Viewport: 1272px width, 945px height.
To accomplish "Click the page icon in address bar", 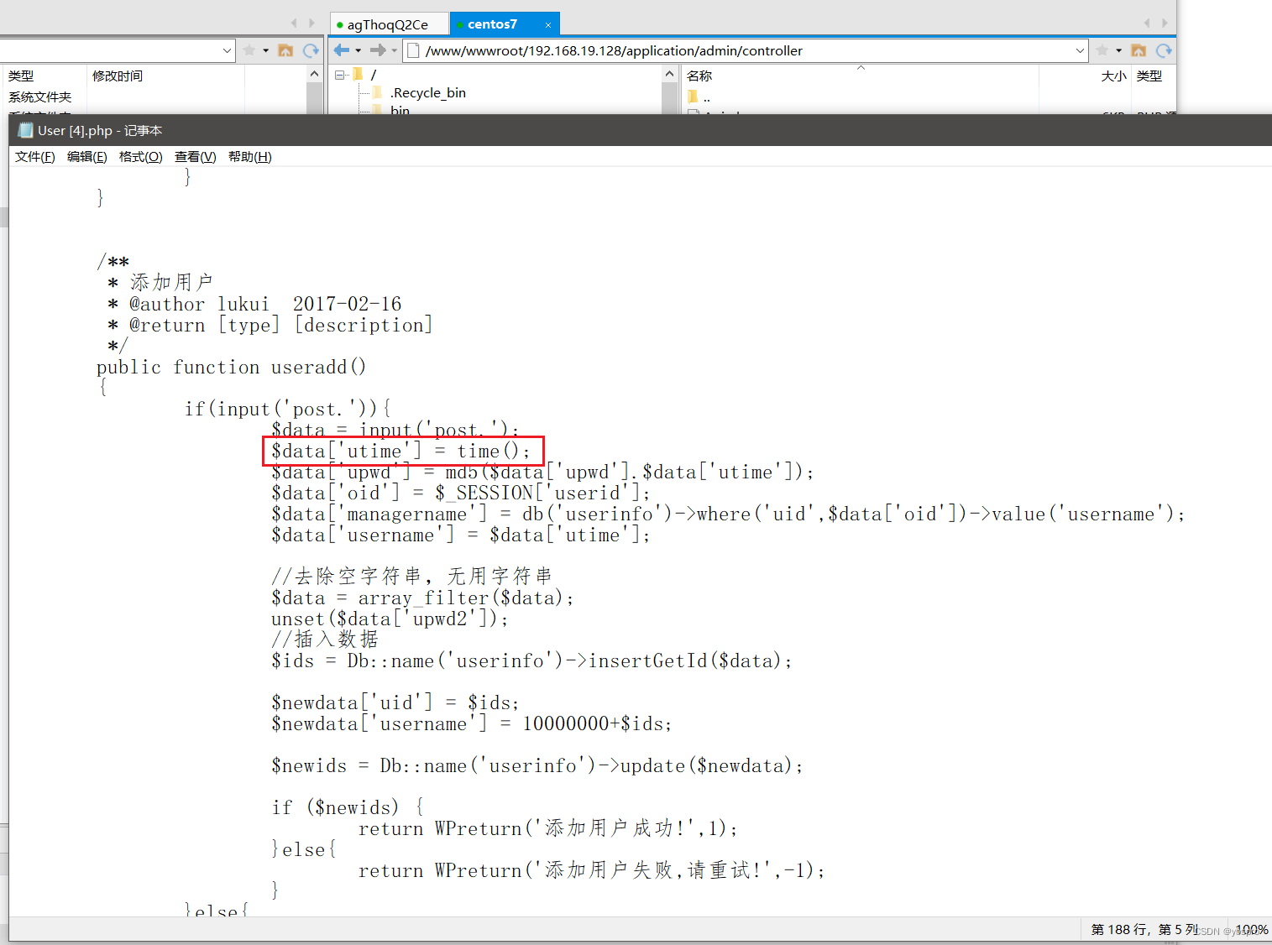I will [x=412, y=50].
